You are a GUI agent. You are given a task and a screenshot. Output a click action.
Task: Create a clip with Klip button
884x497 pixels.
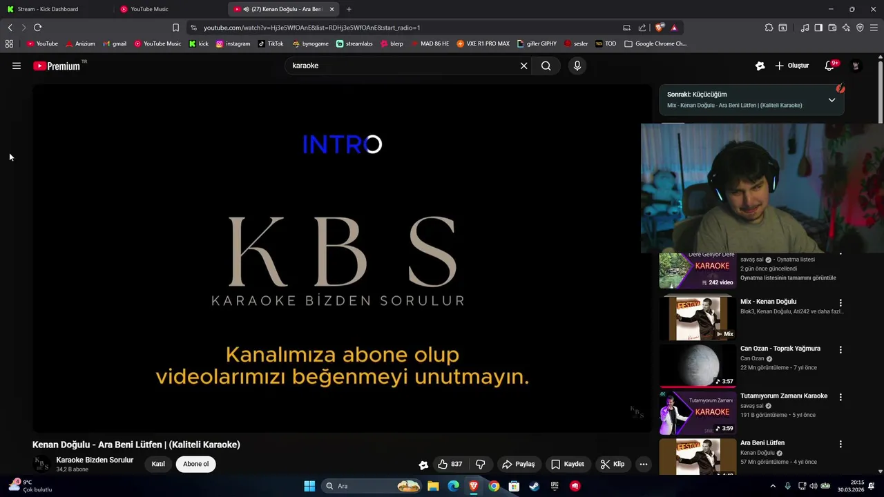(613, 464)
